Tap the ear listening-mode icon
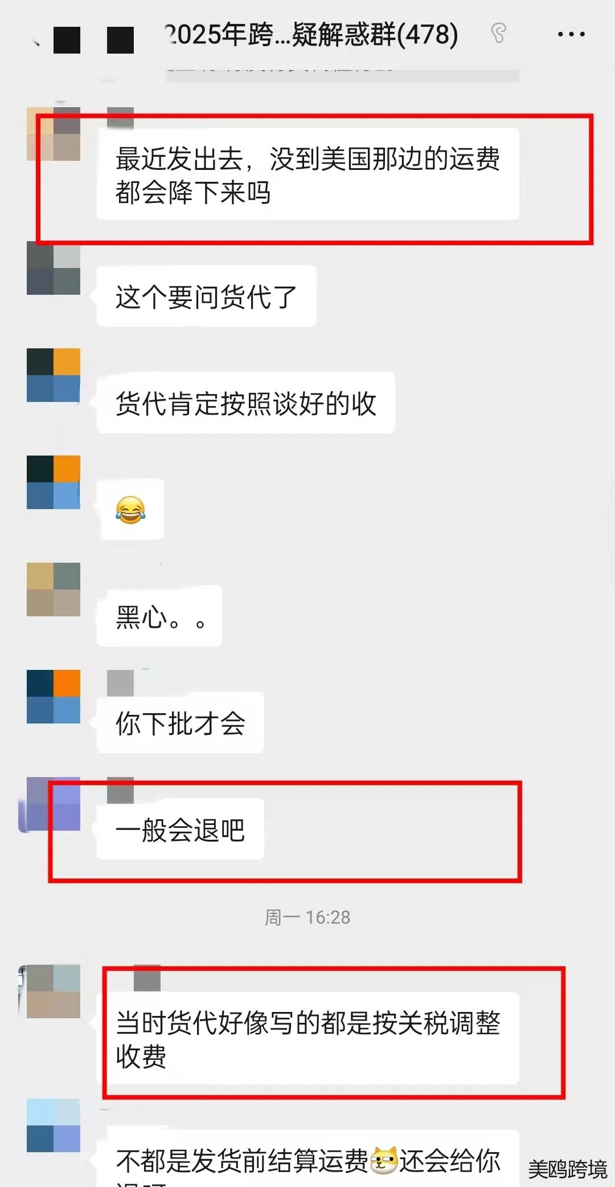Screen dimensions: 615x1187 (498, 34)
